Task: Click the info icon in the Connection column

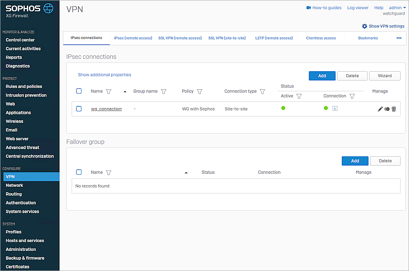Action: (335, 108)
